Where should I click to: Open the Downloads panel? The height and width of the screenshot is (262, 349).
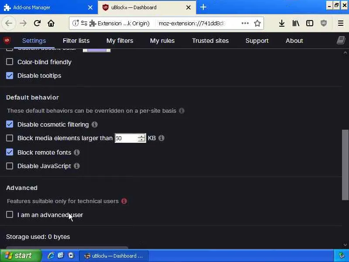(282, 23)
